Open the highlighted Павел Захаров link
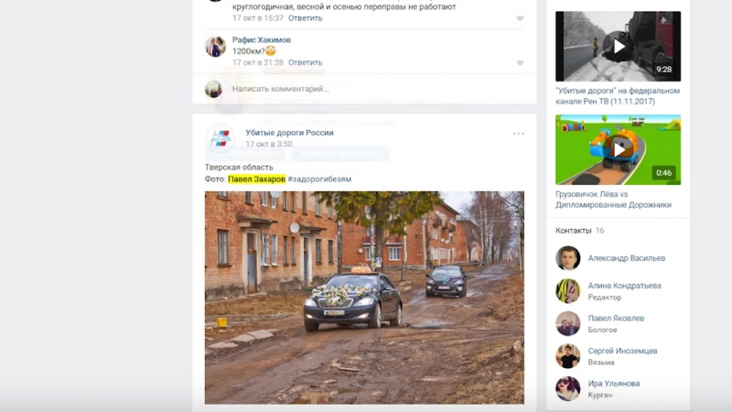Screen dimensions: 732x412 pyautogui.click(x=256, y=179)
